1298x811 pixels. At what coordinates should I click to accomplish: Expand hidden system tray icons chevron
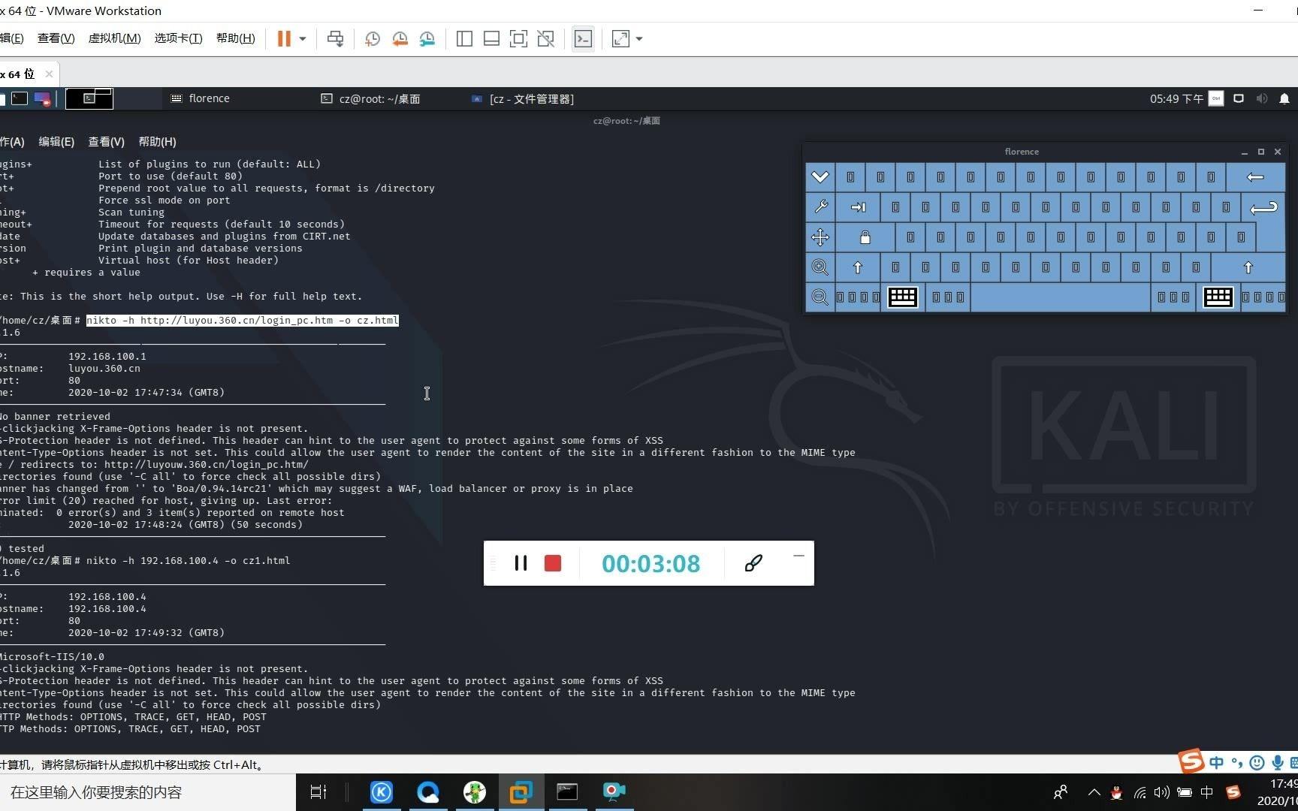click(1094, 792)
